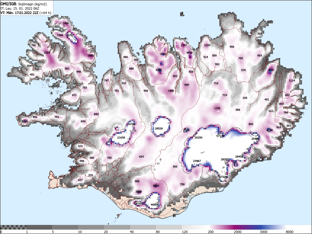Click the snow value 767
Viewport: 312px width, 234px height.
click(x=106, y=80)
